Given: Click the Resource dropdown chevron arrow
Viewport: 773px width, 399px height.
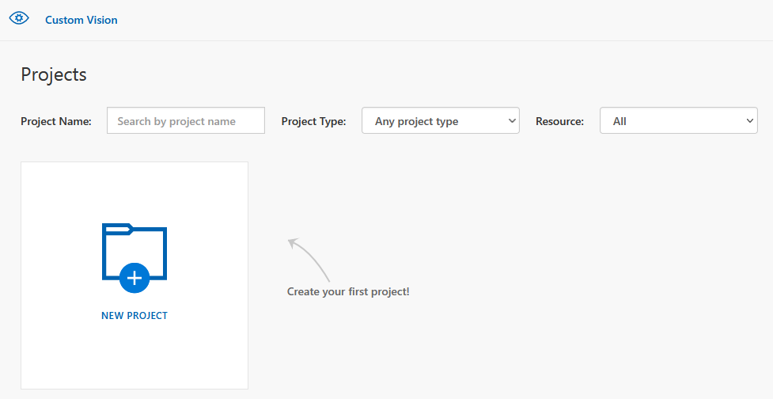Looking at the screenshot, I should [749, 121].
